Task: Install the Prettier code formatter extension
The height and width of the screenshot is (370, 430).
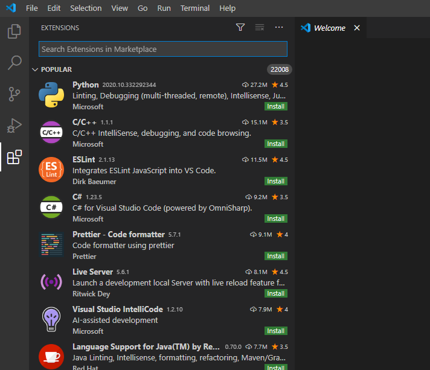Action: click(x=276, y=257)
